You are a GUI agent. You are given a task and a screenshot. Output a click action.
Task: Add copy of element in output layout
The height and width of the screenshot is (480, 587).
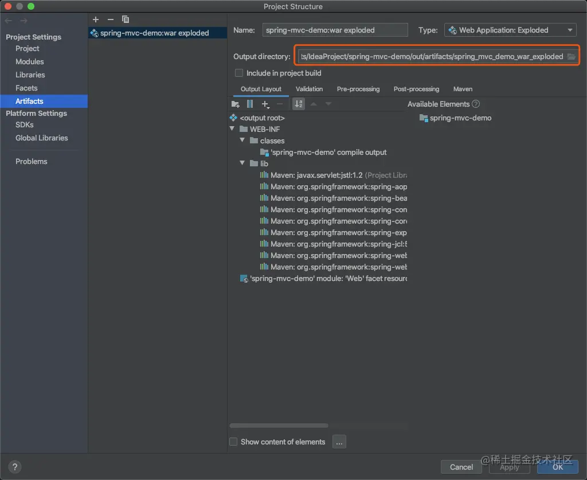click(265, 104)
